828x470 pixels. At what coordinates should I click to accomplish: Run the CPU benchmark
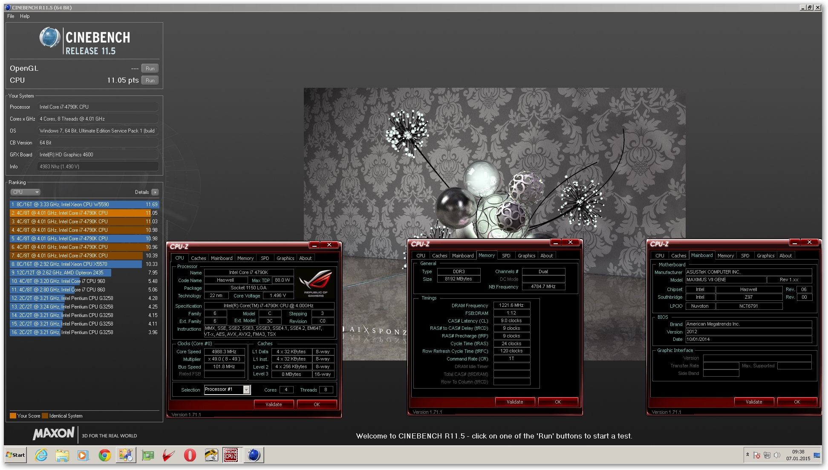click(x=150, y=80)
